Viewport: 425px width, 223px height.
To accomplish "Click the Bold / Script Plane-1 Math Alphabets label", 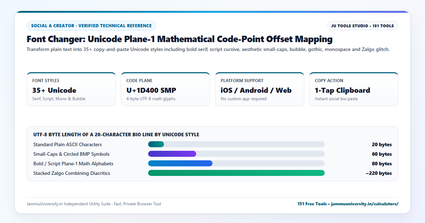I will 73,164.
